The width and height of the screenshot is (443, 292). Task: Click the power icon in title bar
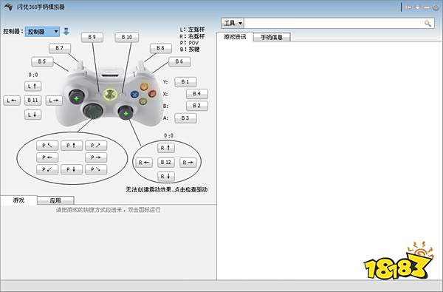coord(436,7)
